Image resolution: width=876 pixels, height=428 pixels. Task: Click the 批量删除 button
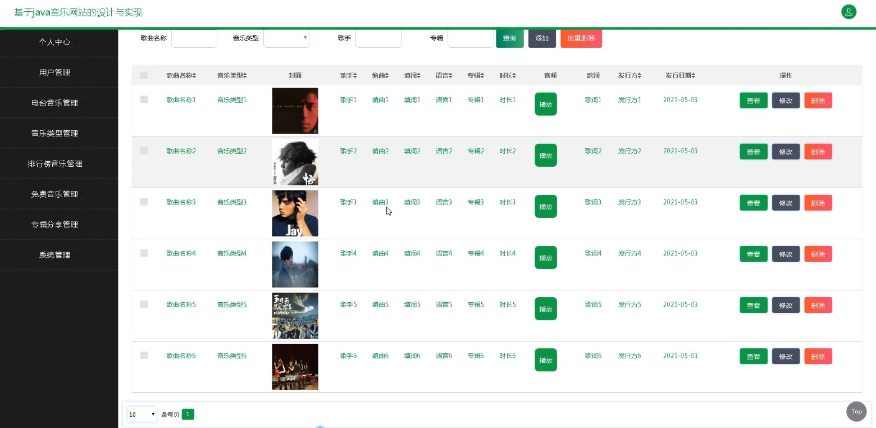click(x=581, y=38)
